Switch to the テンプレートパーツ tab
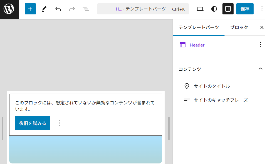 [199, 27]
